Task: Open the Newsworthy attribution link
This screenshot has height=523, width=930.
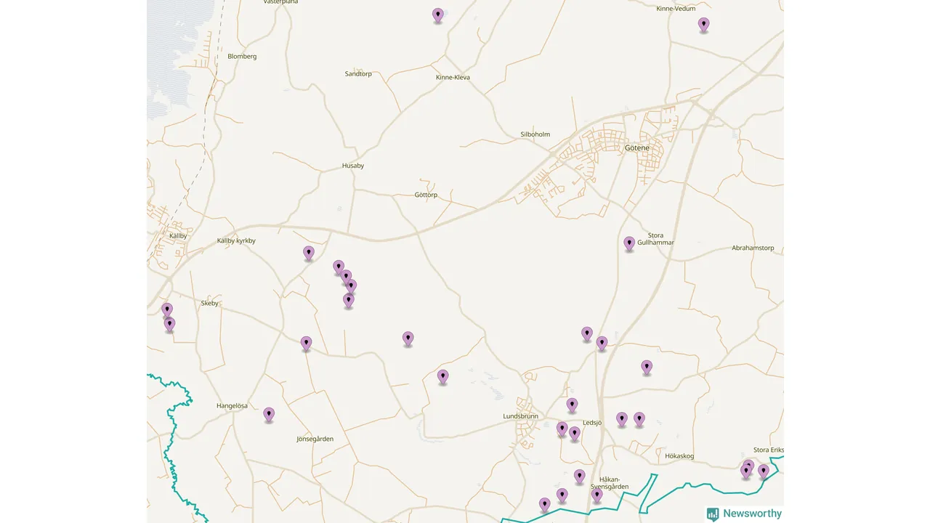Action: point(752,514)
